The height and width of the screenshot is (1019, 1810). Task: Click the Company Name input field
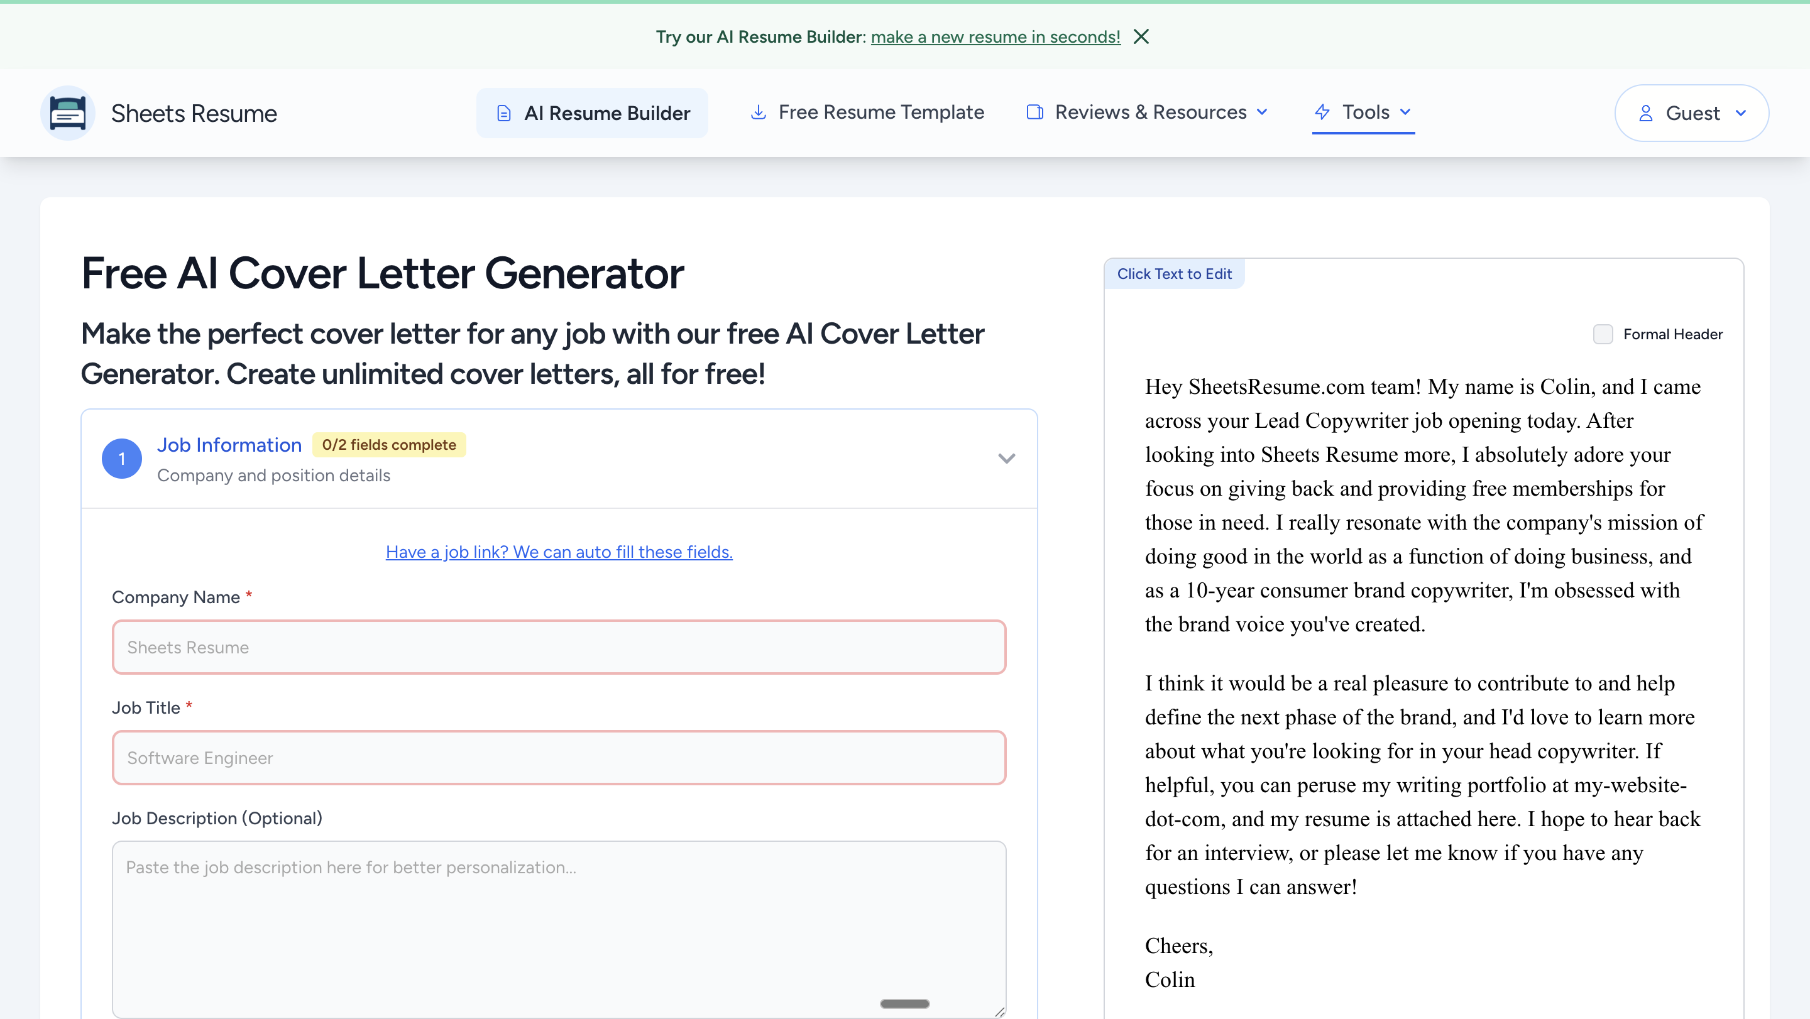coord(559,647)
